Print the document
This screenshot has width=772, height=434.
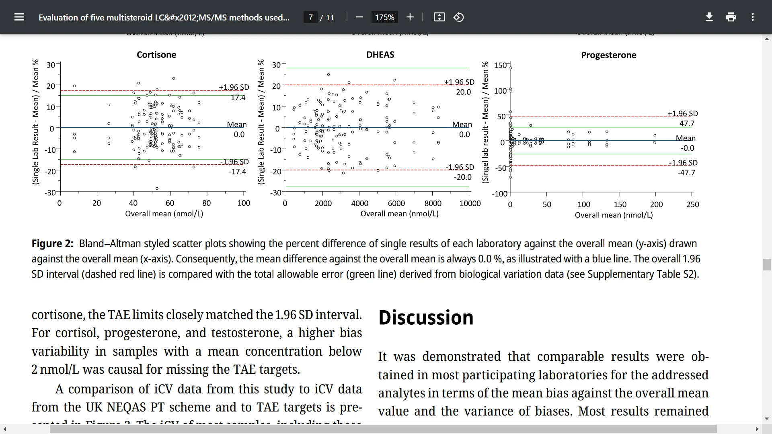[x=731, y=17]
